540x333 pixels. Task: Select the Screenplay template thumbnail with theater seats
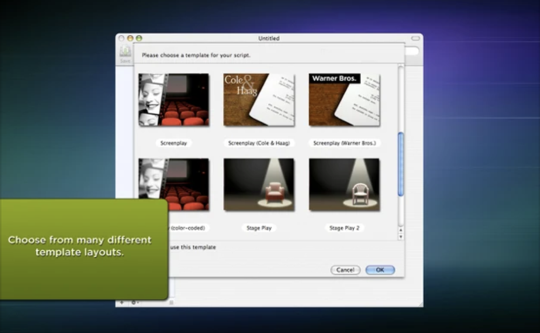click(x=173, y=100)
